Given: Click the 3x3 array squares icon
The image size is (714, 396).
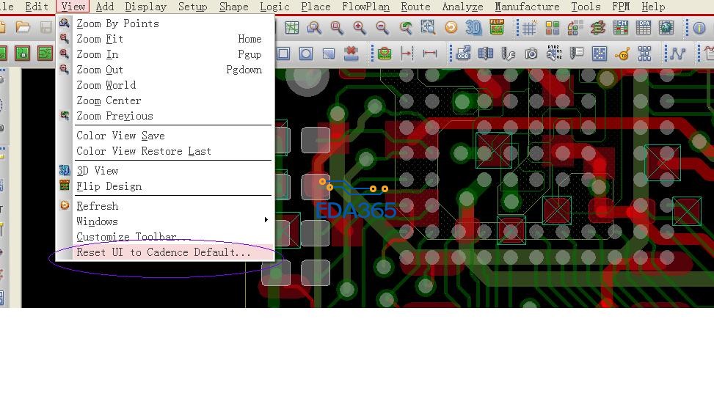Looking at the screenshot, I should [644, 54].
